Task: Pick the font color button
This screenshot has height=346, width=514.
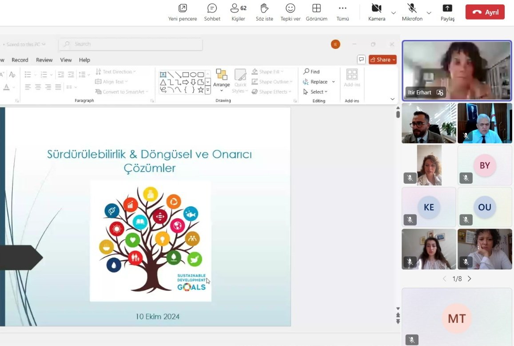Action: tap(6, 87)
